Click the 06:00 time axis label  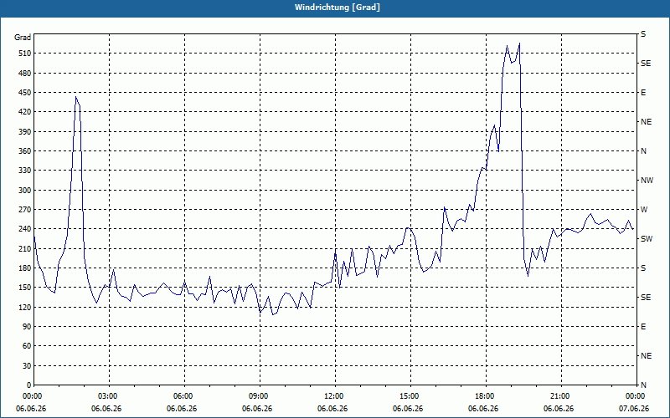click(x=184, y=395)
